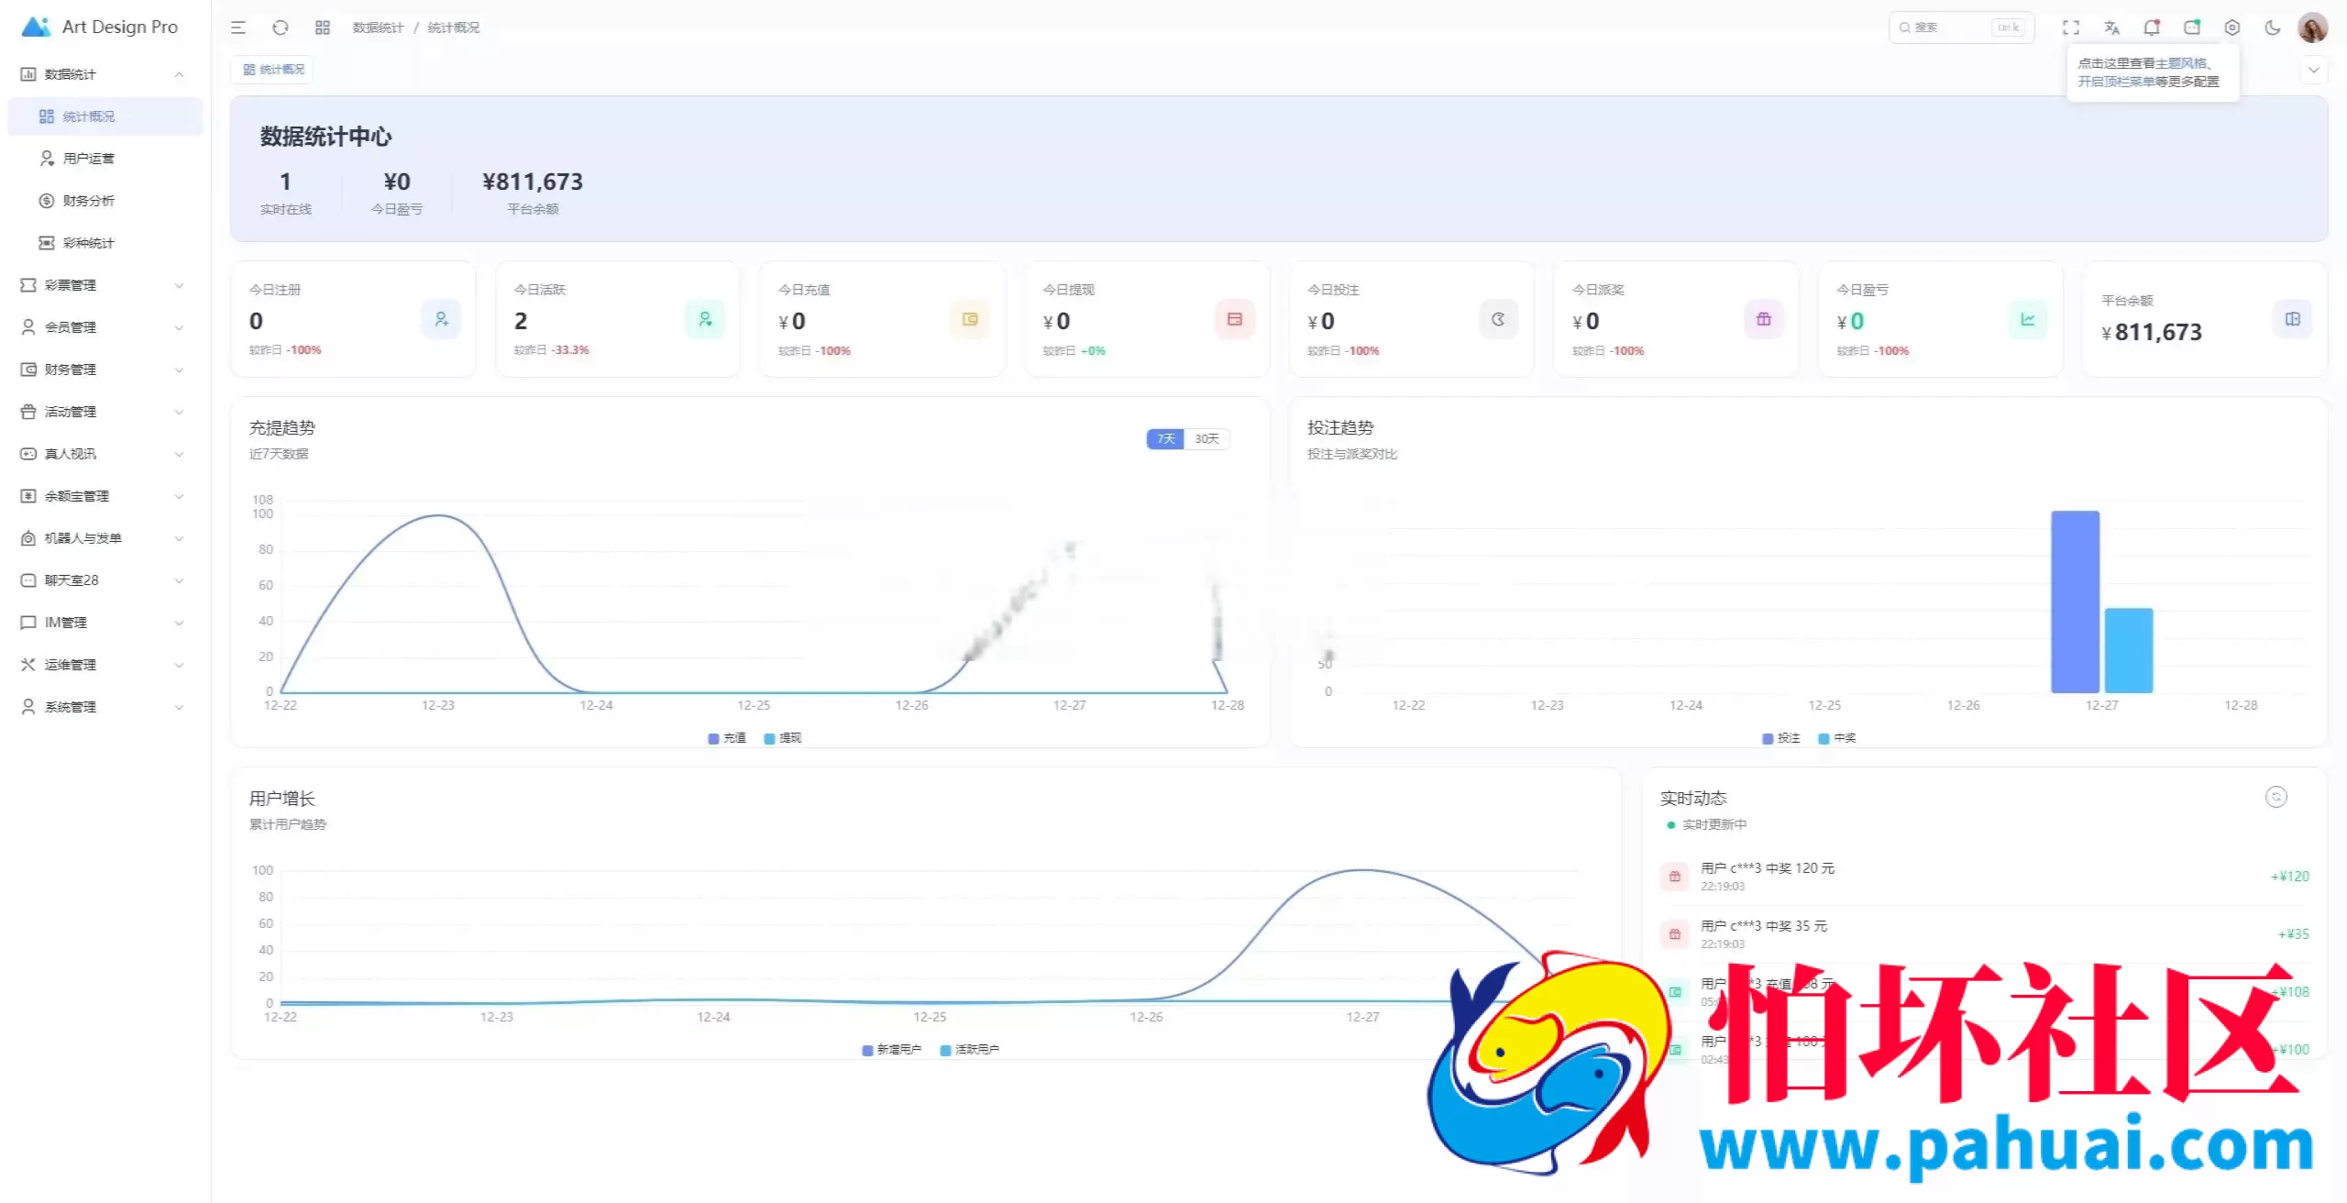
Task: Click the 12-27 投注 bar
Action: point(2075,601)
